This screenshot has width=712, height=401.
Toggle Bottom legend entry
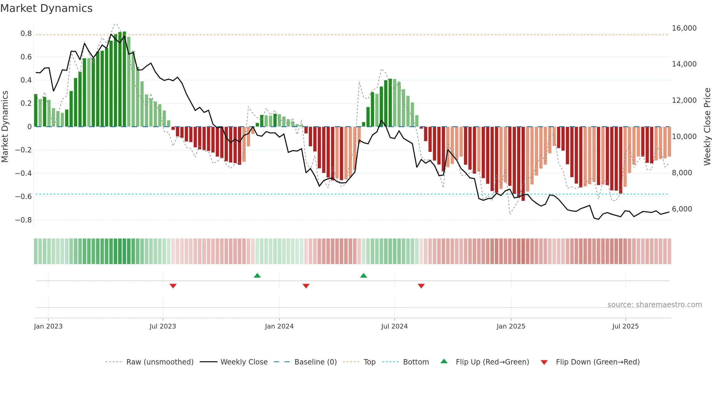406,362
